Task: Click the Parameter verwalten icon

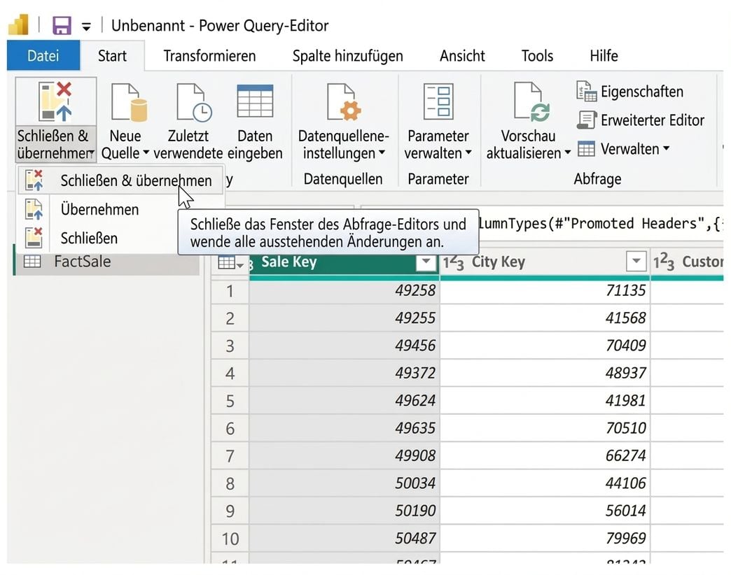Action: 438,101
